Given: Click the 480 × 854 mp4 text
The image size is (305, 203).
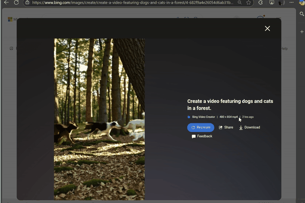Looking at the screenshot, I should pyautogui.click(x=228, y=117).
